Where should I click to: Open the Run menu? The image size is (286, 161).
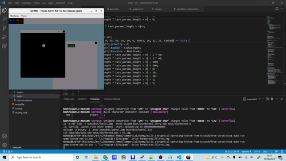pyautogui.click(x=50, y=3)
